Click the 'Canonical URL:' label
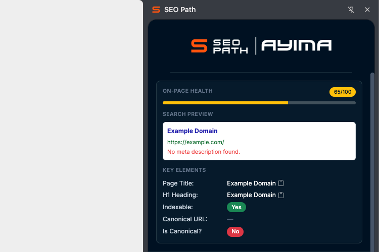 [x=185, y=219]
